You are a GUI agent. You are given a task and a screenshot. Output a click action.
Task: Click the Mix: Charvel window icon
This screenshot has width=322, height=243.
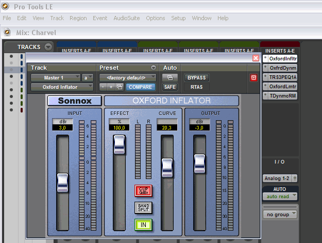pos(7,33)
